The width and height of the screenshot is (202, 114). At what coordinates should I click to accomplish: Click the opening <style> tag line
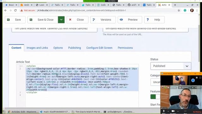[31, 66]
